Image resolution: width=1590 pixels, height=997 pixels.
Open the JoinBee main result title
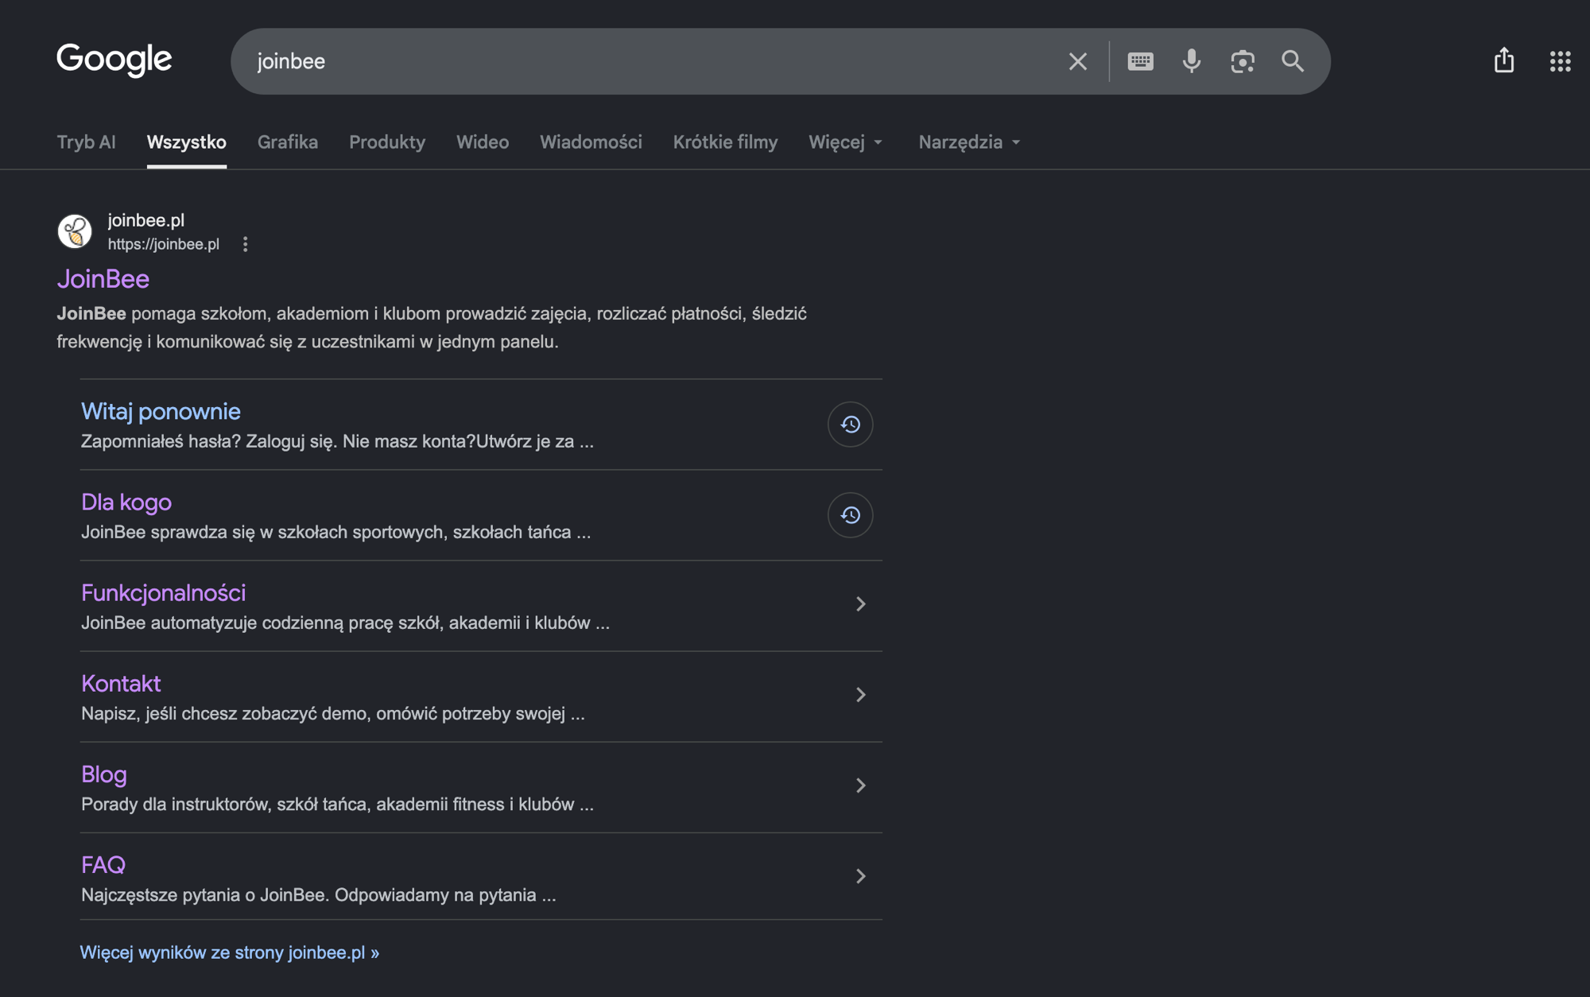click(x=103, y=279)
